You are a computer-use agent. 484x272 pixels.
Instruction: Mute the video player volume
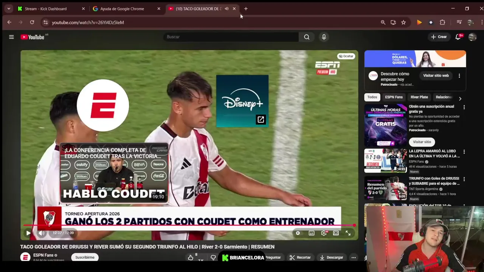pos(42,233)
